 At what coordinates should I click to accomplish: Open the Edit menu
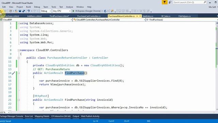(4, 7)
